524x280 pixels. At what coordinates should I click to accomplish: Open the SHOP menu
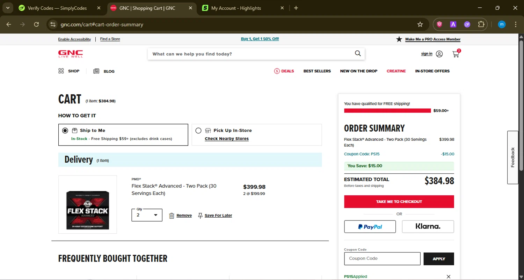coord(69,71)
